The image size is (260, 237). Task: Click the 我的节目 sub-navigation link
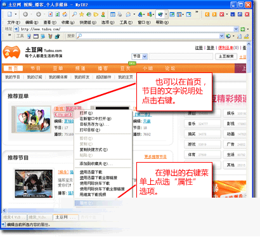click(12, 77)
